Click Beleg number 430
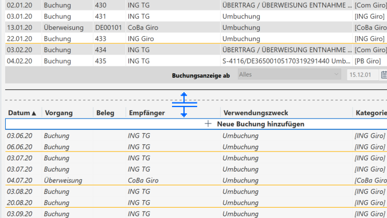Image resolution: width=387 pixels, height=218 pixels. pyautogui.click(x=101, y=5)
